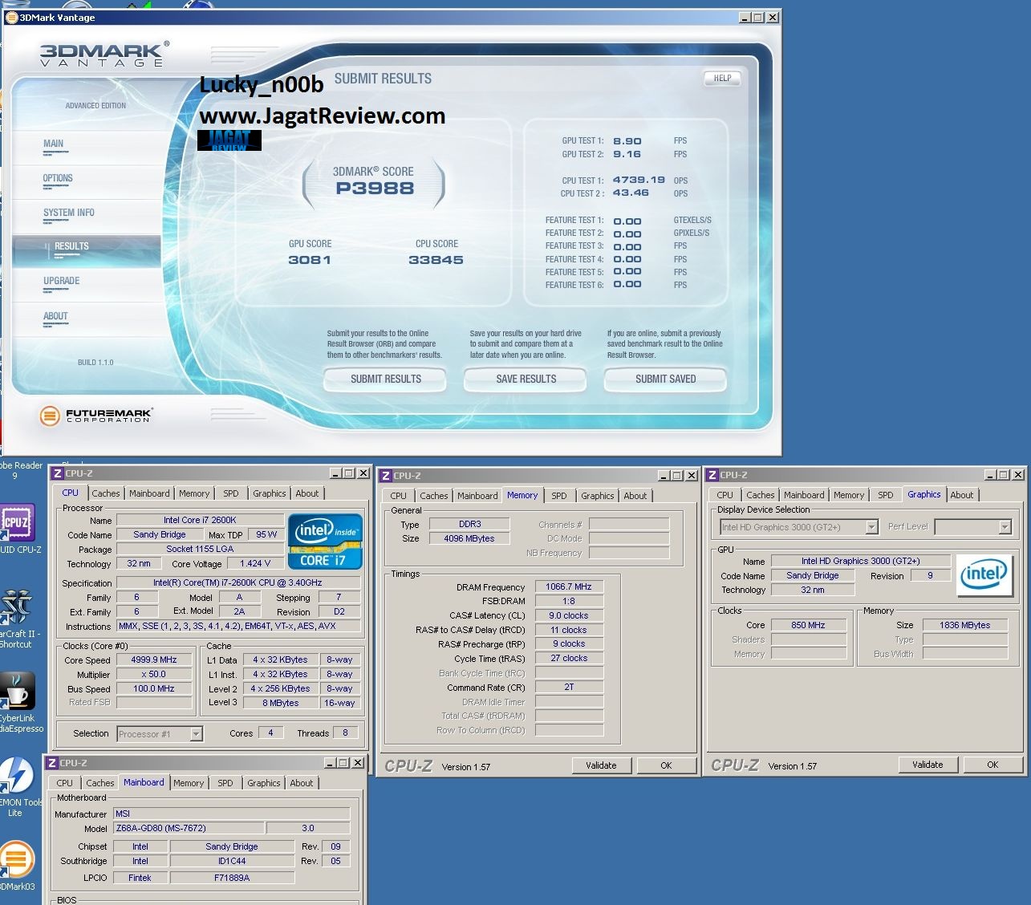Click the Submit Results button
This screenshot has width=1031, height=905.
pyautogui.click(x=385, y=379)
